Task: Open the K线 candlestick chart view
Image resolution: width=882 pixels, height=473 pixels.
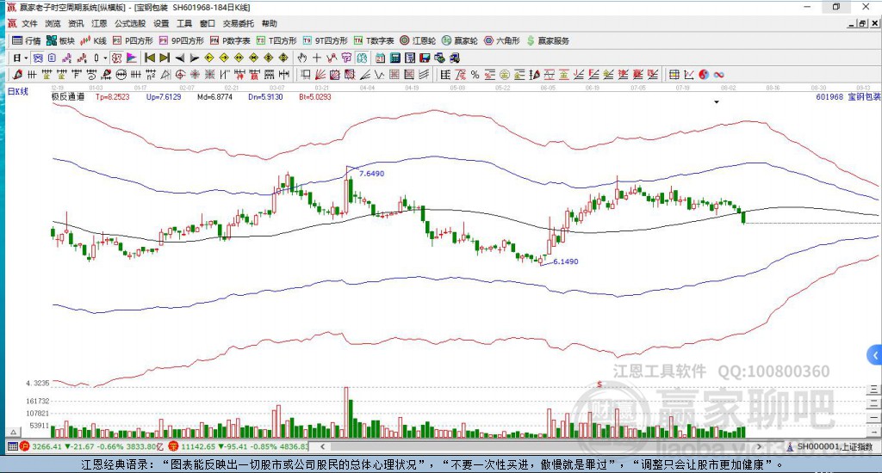Action: pos(94,40)
